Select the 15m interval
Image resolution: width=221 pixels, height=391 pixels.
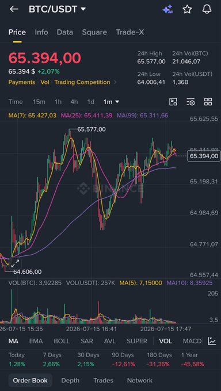[39, 102]
